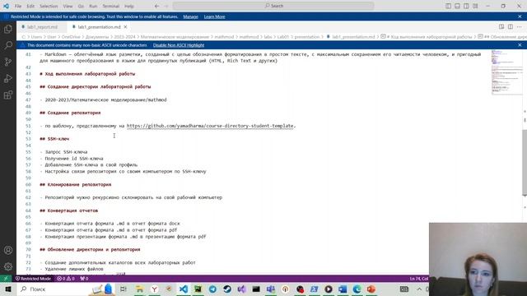Split the editor right

pos(511,27)
